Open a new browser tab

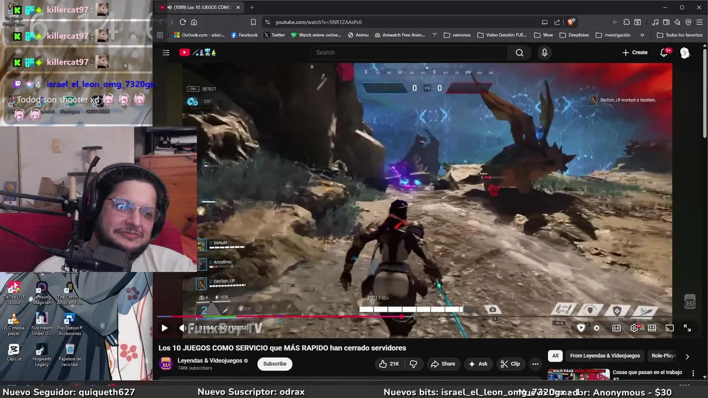pos(252,7)
